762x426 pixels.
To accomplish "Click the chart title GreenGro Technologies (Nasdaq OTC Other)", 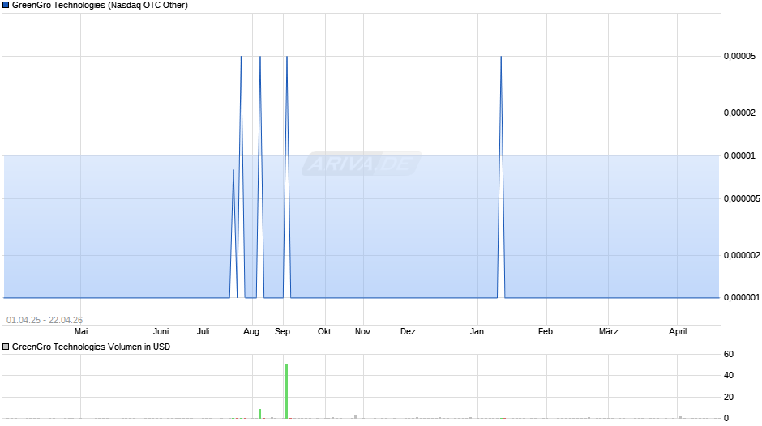I will 100,6.
